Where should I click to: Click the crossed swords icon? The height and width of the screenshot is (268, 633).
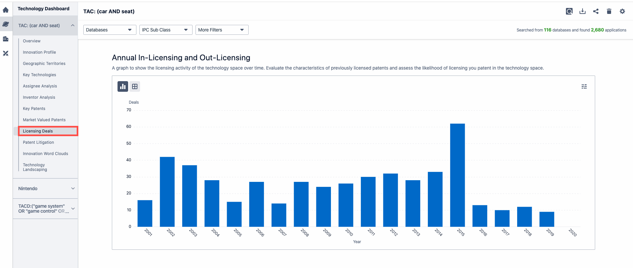click(6, 53)
